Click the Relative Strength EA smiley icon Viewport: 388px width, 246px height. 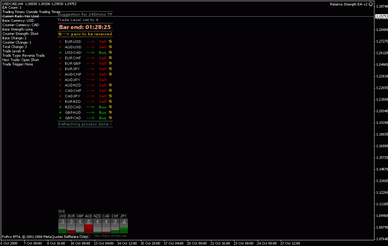click(371, 4)
